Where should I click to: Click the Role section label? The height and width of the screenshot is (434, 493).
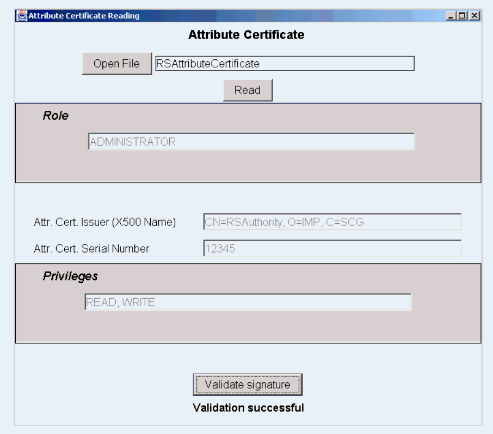click(56, 116)
